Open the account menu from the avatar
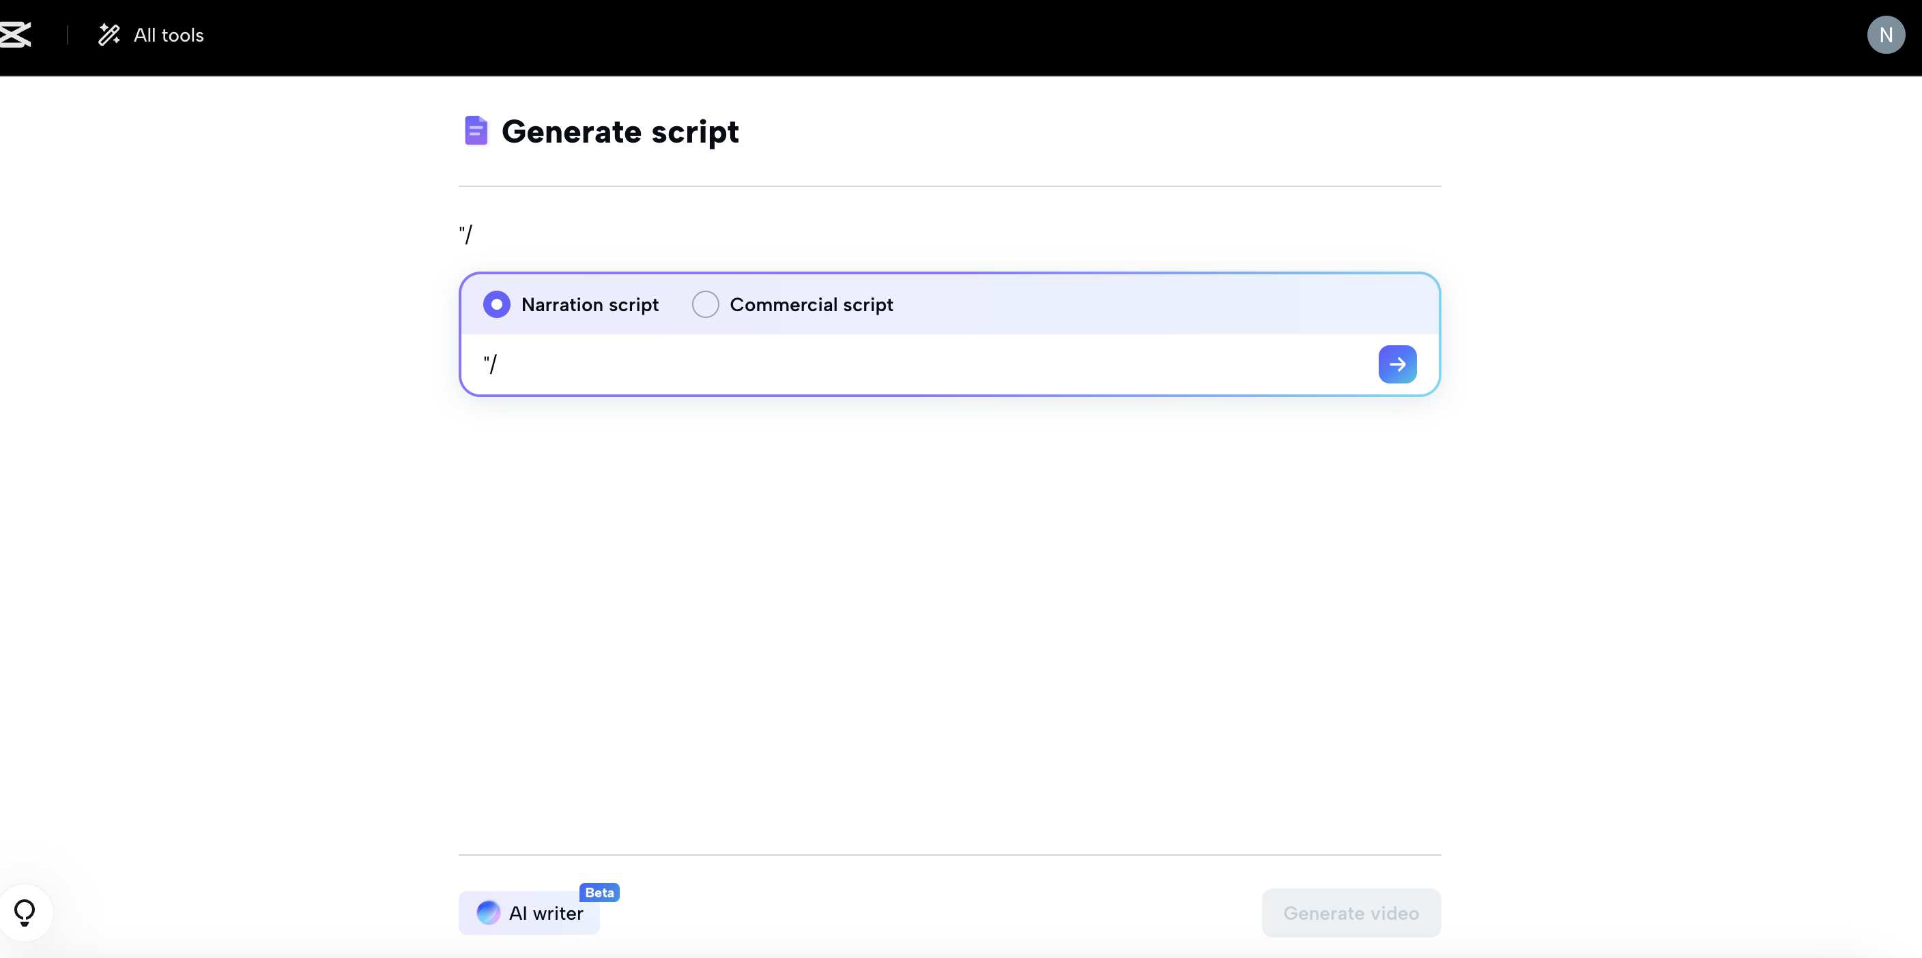This screenshot has width=1922, height=958. pyautogui.click(x=1887, y=34)
